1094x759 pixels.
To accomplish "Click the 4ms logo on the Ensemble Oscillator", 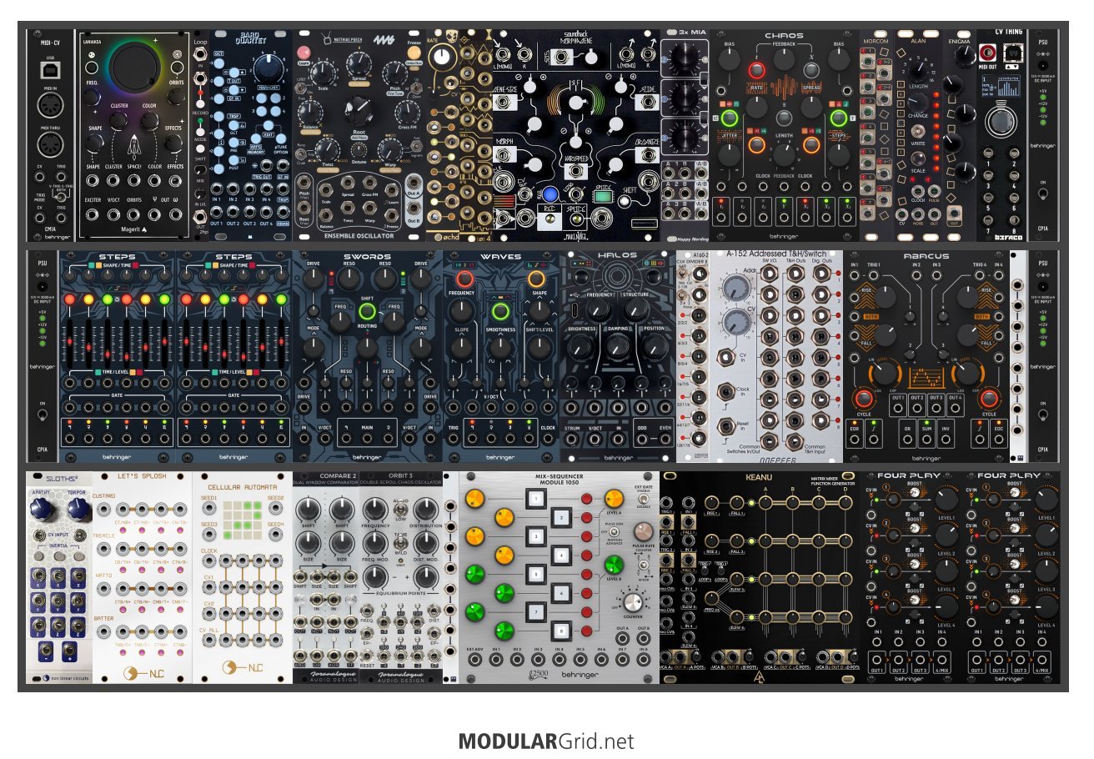I will click(x=384, y=39).
